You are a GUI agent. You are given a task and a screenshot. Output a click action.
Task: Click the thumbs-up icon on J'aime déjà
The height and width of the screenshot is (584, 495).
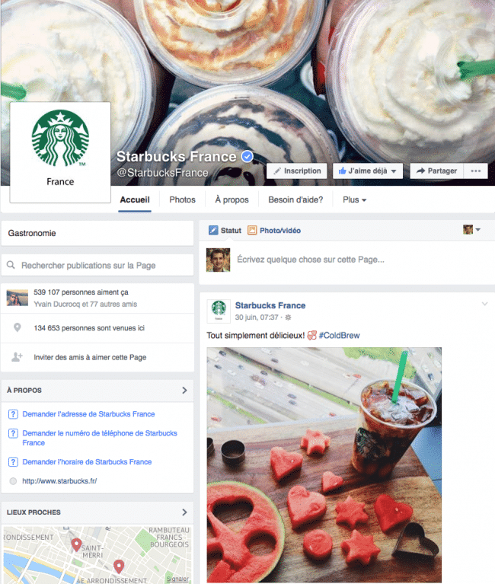[342, 171]
